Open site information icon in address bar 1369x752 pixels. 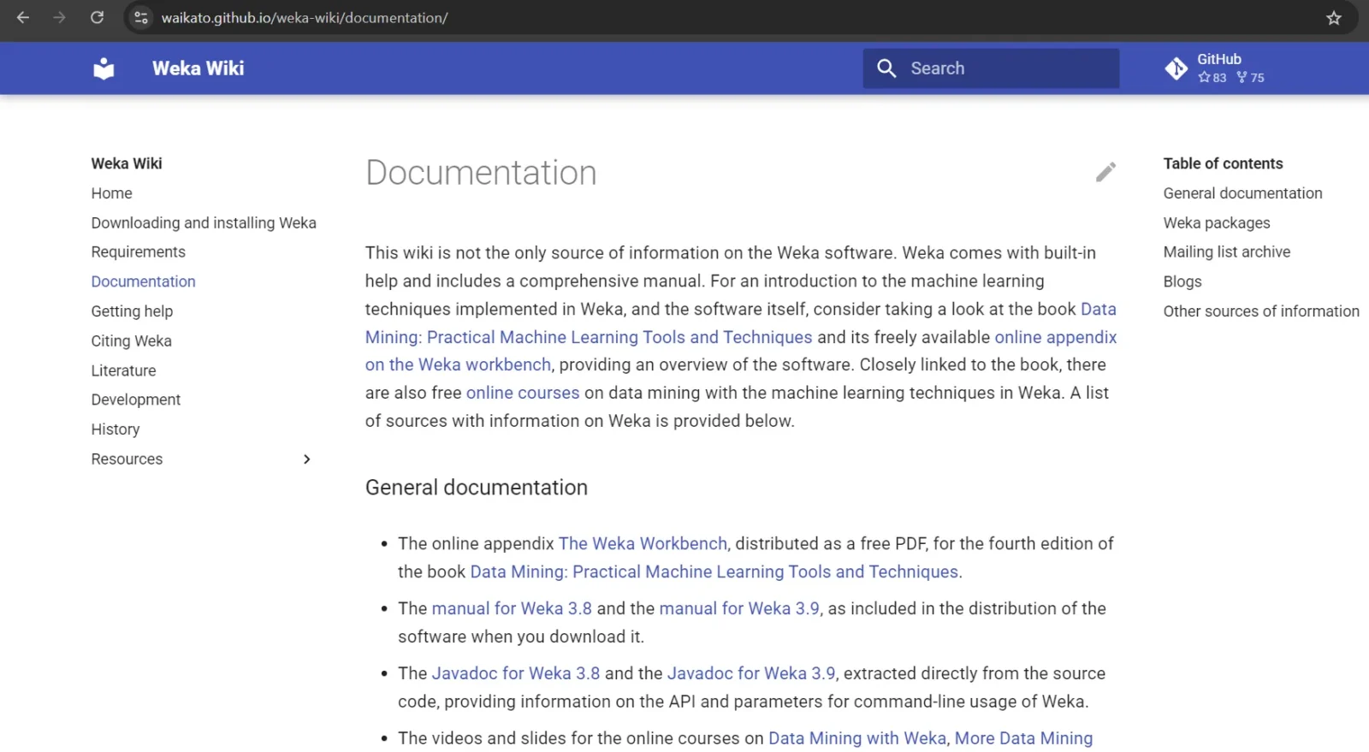(x=141, y=17)
